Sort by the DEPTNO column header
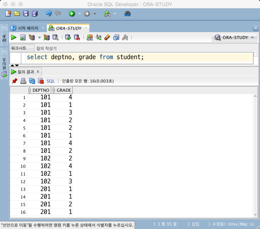260x229 pixels. point(39,90)
